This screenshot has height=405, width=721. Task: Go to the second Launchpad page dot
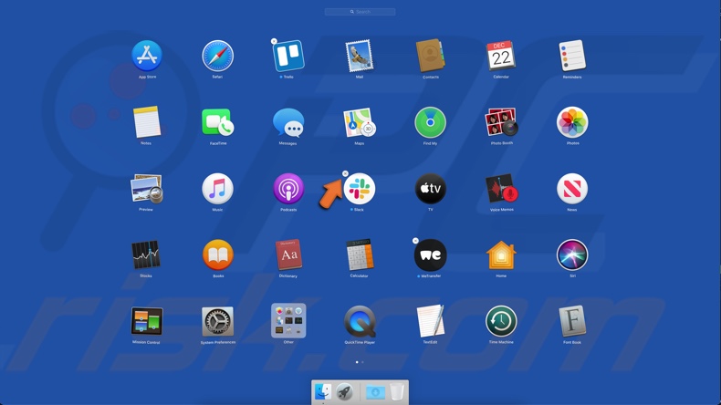click(x=362, y=362)
